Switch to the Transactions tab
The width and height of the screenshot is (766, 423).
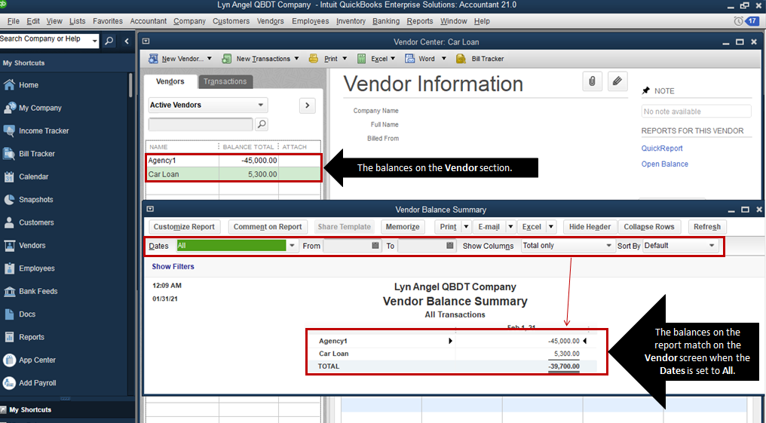tap(225, 81)
